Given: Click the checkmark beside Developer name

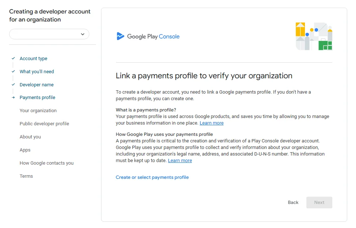Looking at the screenshot, I should click(x=13, y=84).
